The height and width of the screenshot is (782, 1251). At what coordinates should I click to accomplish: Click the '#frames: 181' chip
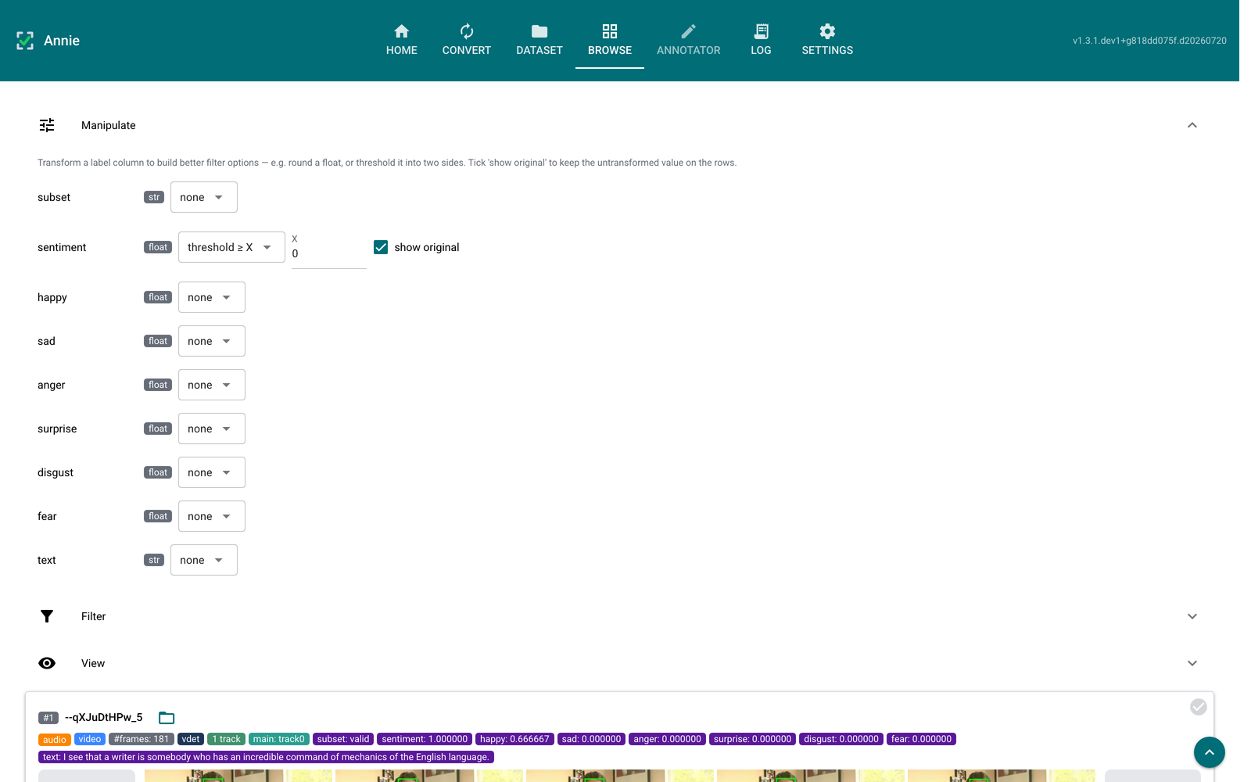click(x=142, y=739)
